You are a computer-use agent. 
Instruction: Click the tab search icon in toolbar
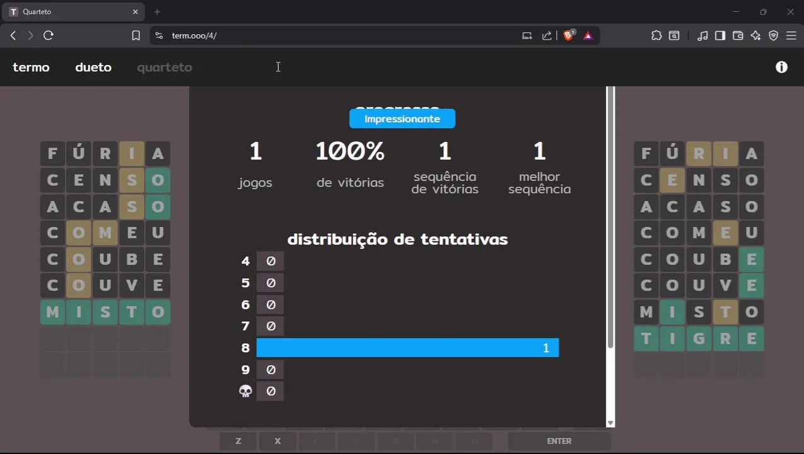coord(674,36)
